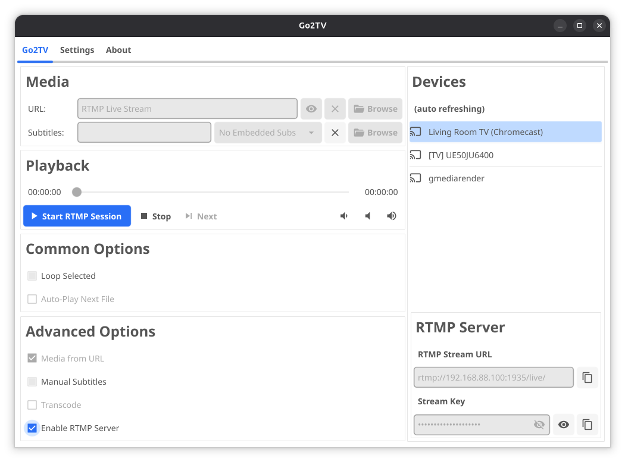Raise volume with the volume up icon
The image size is (625, 462).
coord(392,216)
